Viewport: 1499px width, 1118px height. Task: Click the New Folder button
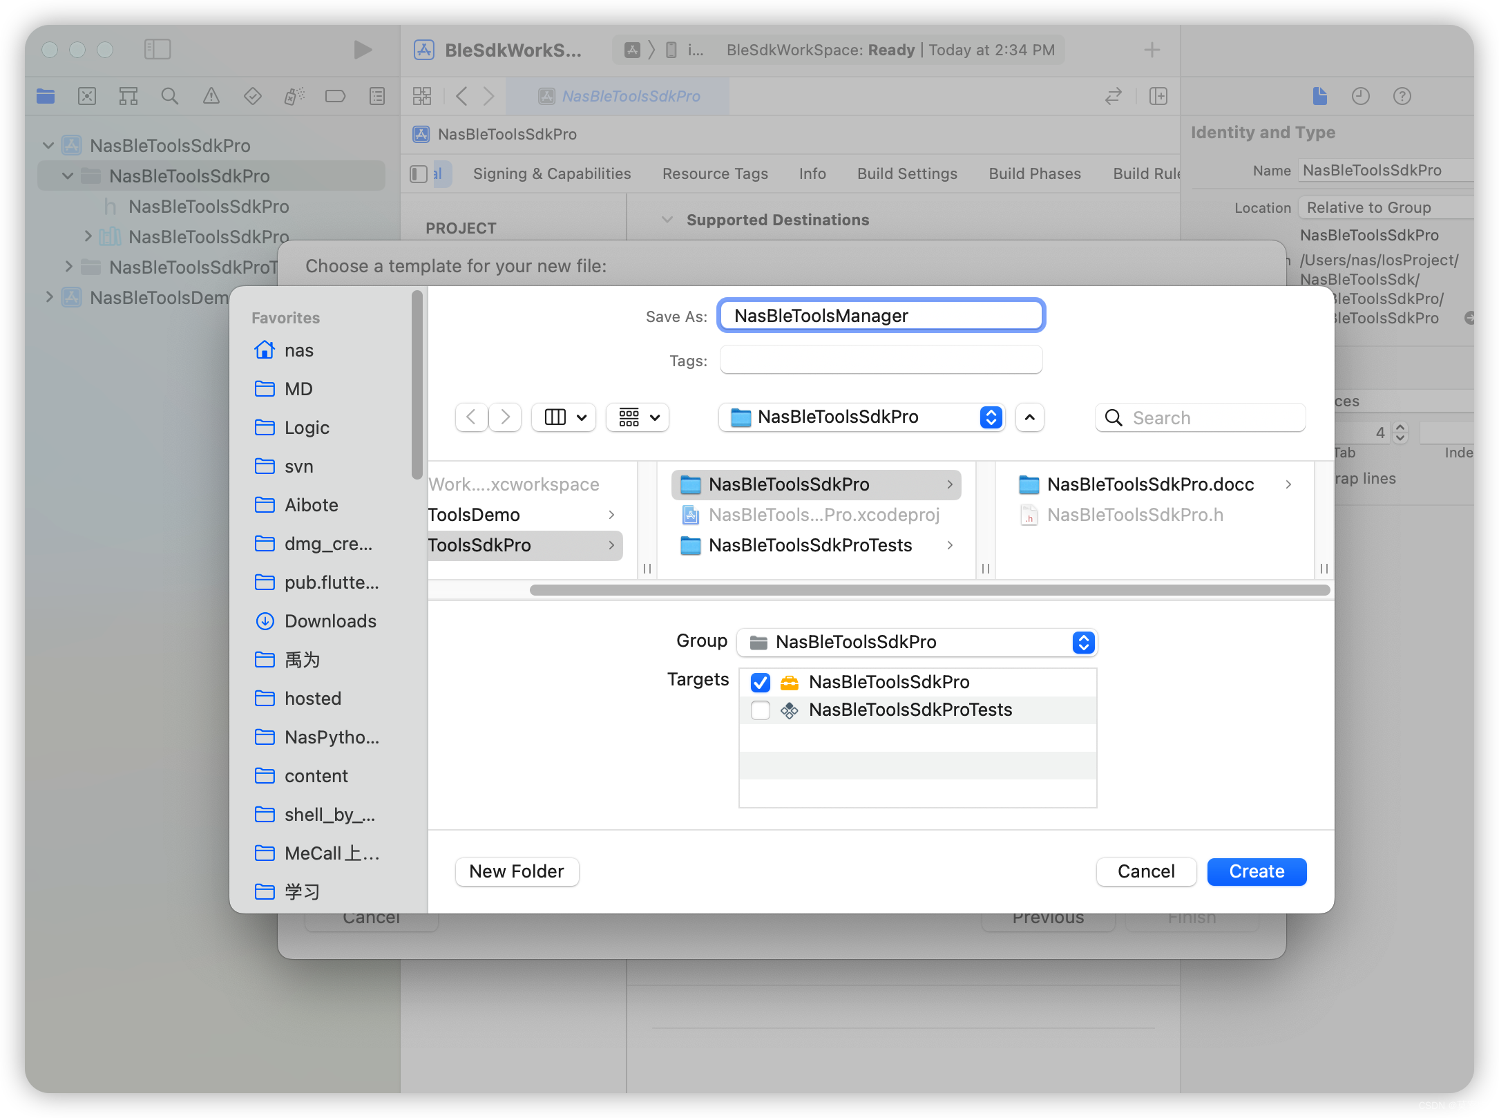(517, 871)
